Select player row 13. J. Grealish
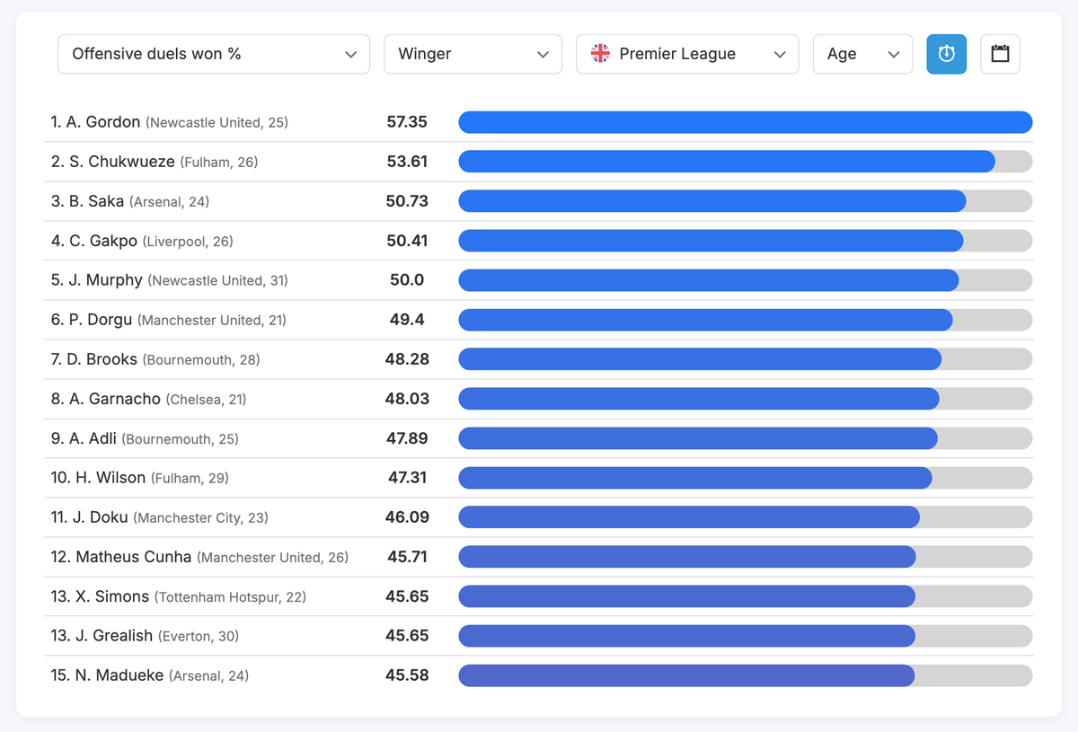 pyautogui.click(x=541, y=636)
